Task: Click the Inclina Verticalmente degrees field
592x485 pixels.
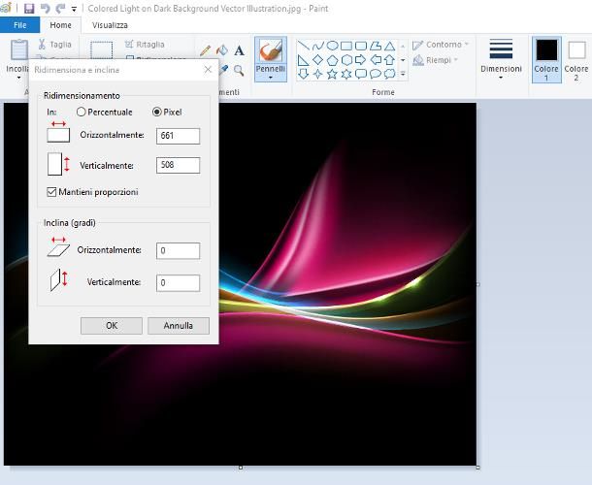Action: (x=178, y=283)
